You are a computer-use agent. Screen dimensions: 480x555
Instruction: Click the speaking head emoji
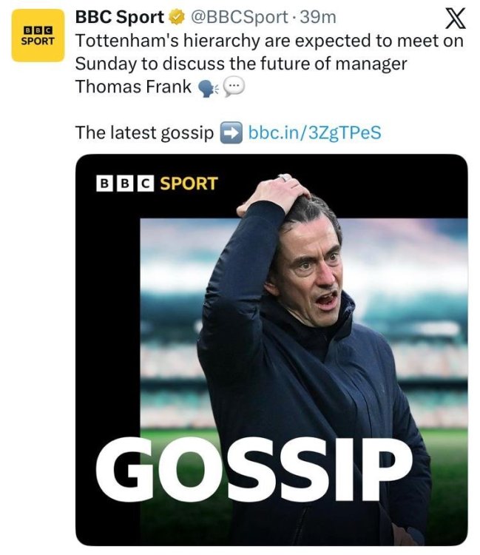click(x=206, y=87)
